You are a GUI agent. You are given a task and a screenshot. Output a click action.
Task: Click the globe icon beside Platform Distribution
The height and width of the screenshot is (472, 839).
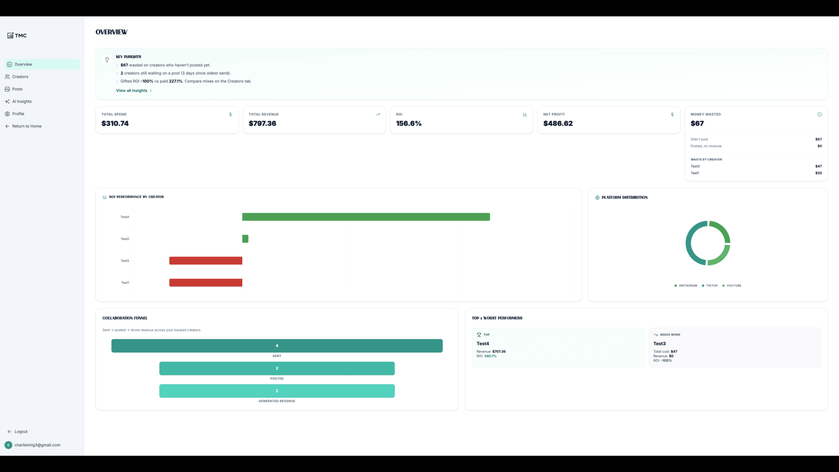coord(597,198)
